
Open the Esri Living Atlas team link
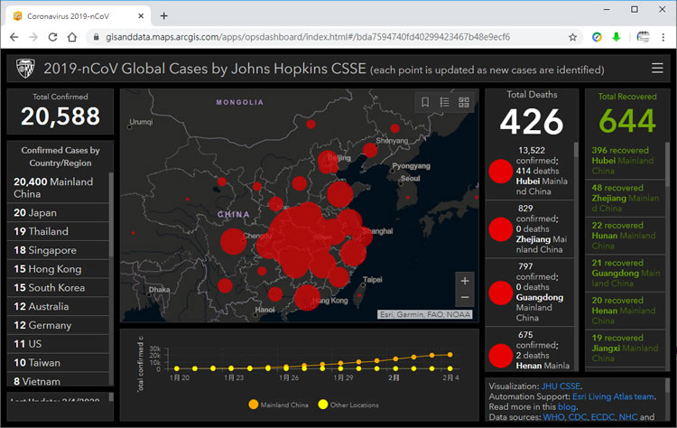[x=613, y=396]
